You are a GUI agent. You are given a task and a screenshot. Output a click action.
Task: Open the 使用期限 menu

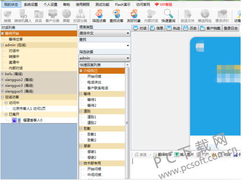(x=83, y=4)
